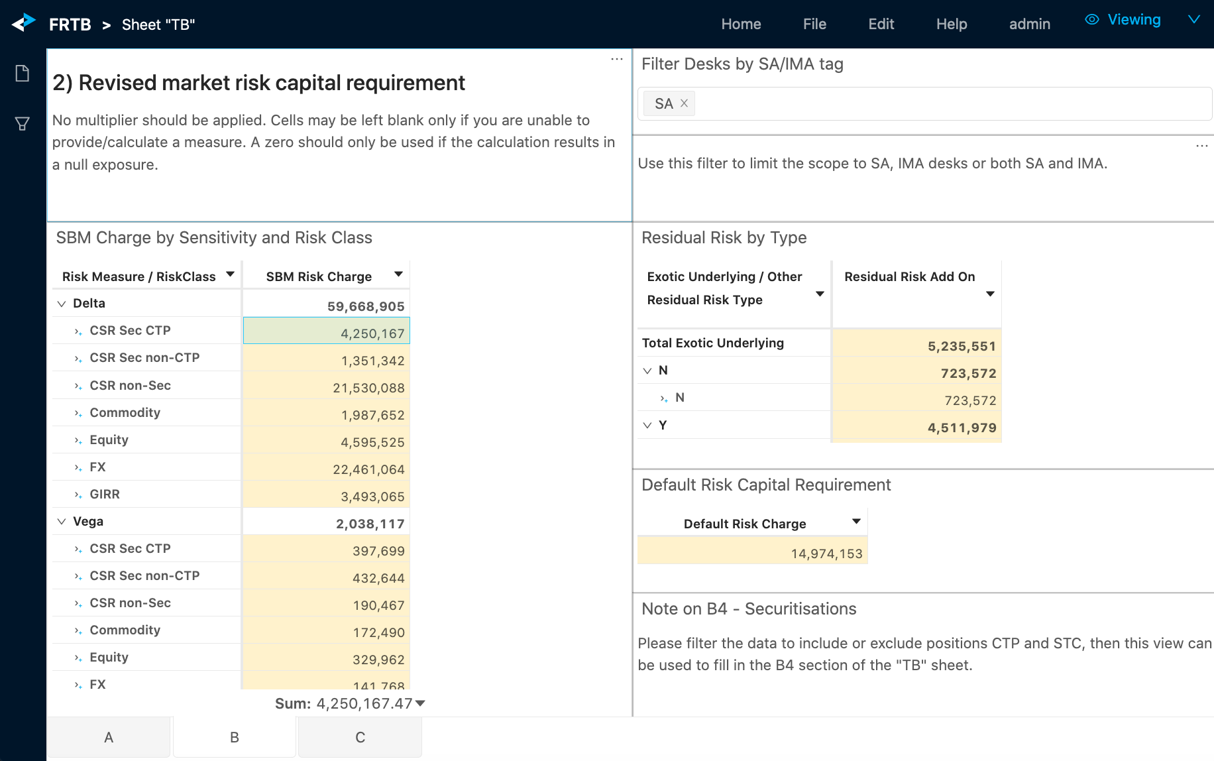The width and height of the screenshot is (1214, 761).
Task: Click the FRTB breadcrumb link
Action: pyautogui.click(x=70, y=25)
